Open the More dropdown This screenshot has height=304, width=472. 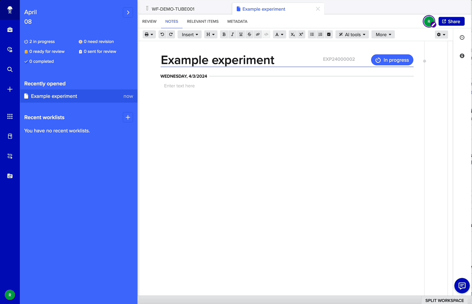tap(383, 35)
